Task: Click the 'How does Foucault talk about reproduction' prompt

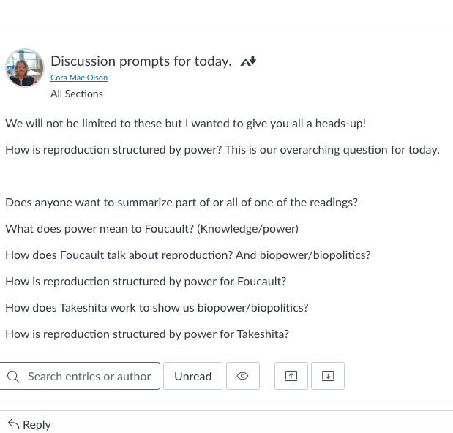Action: point(187,255)
